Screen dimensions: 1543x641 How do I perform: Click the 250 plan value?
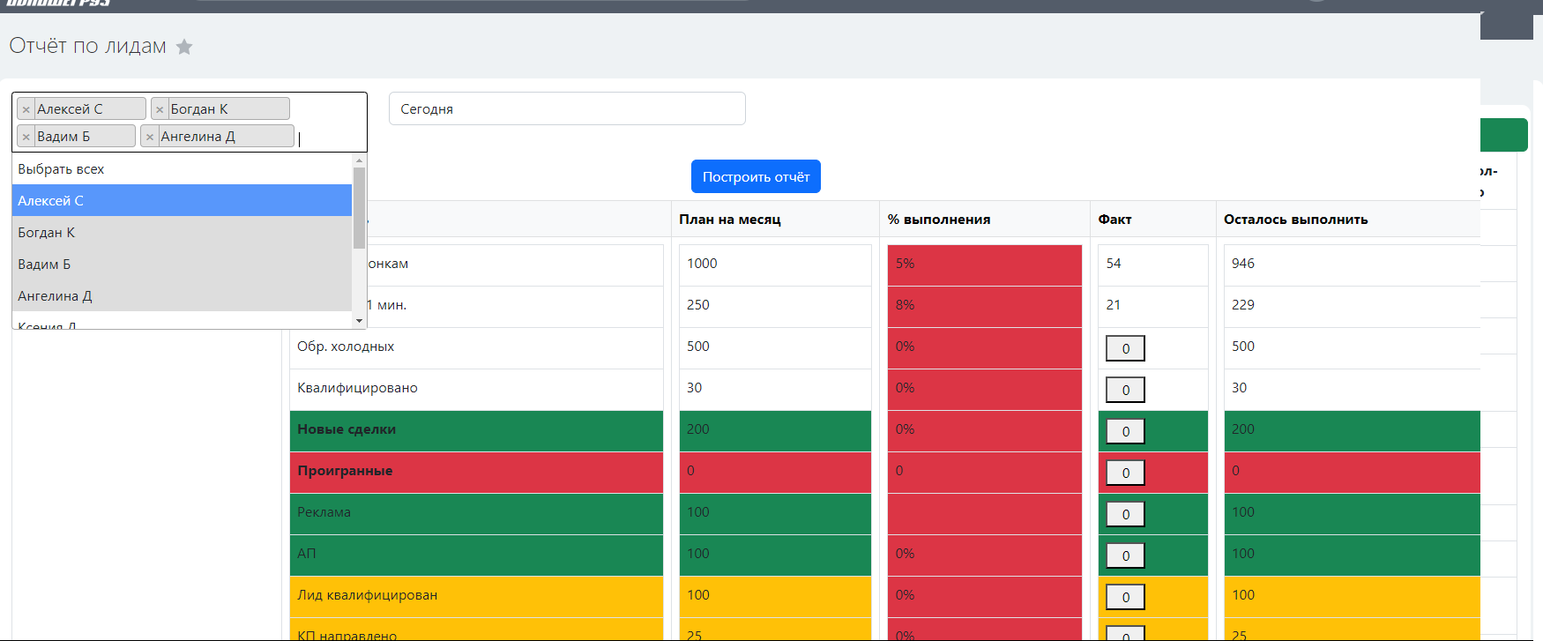pos(698,305)
